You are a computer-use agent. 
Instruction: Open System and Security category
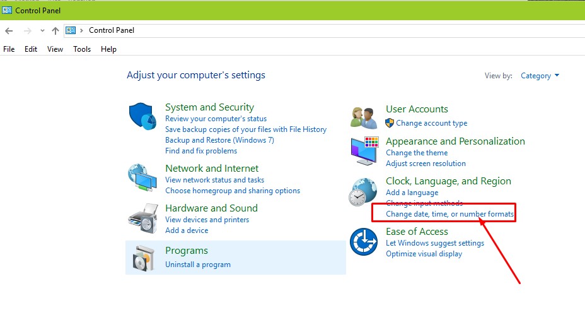coord(210,107)
